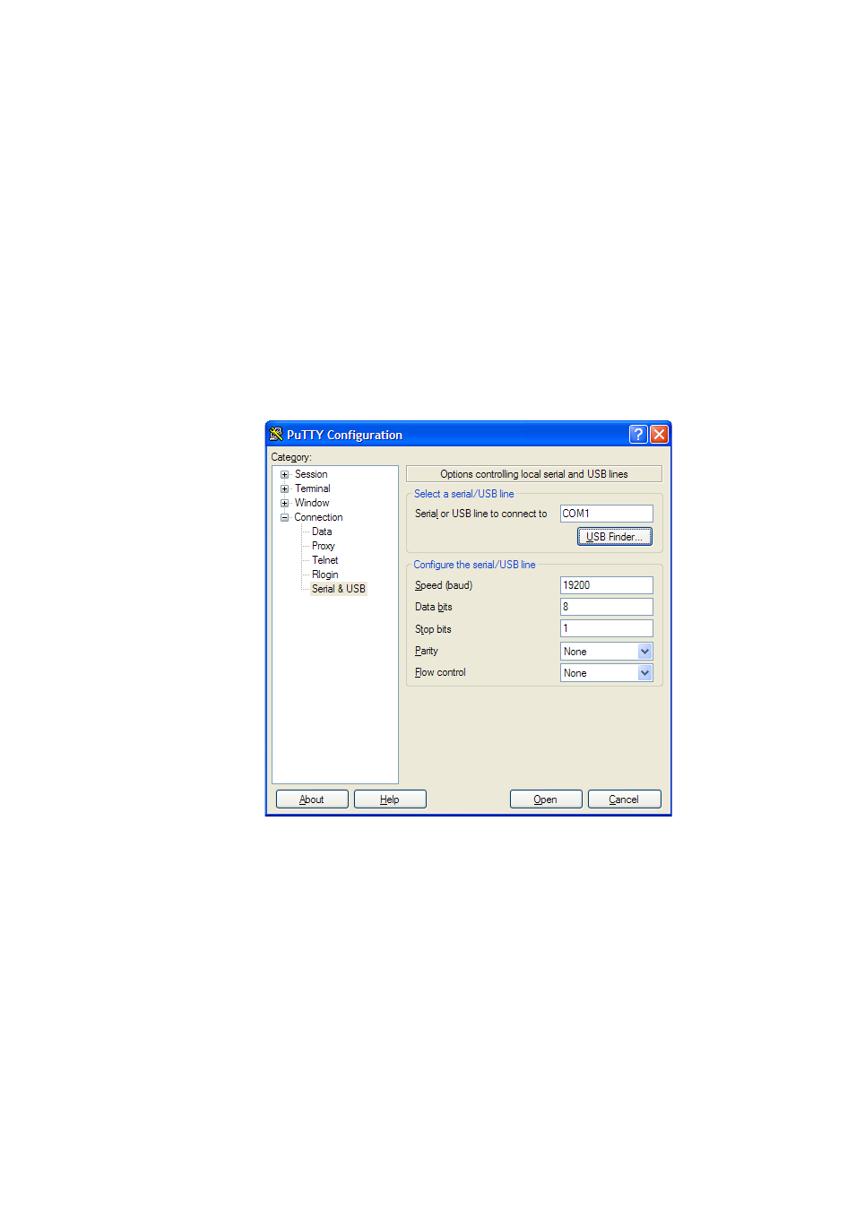Click the 'Speed (baud)' label
Image resolution: width=856 pixels, height=1210 pixels.
coord(444,586)
